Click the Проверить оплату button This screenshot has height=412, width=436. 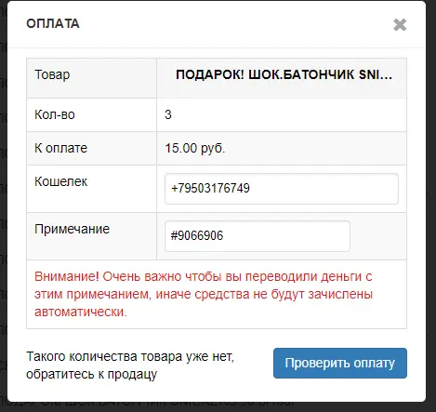tap(340, 363)
